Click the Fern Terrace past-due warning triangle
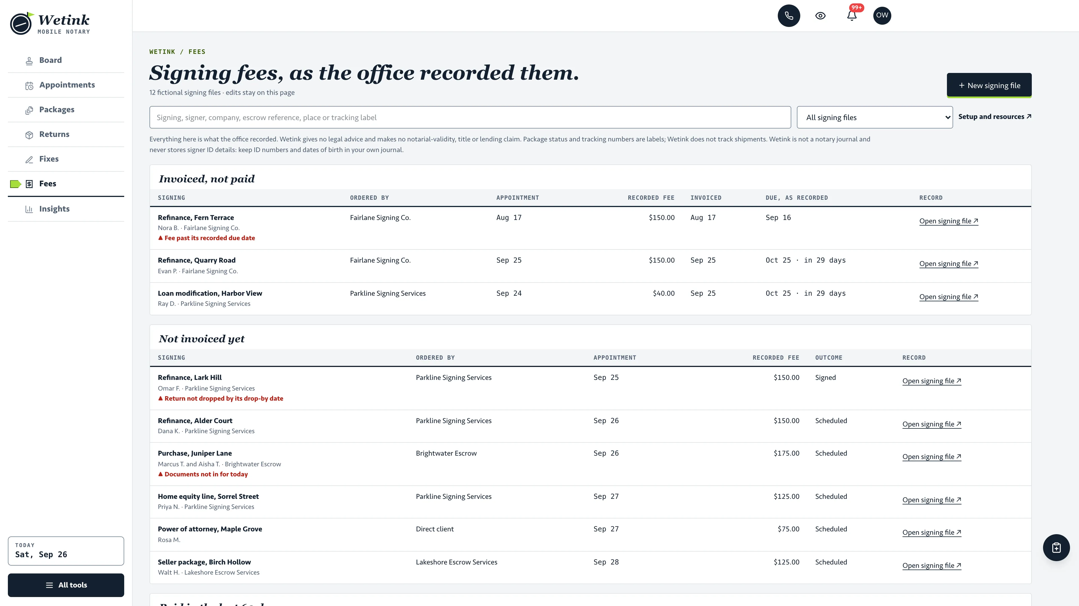The image size is (1079, 606). [160, 238]
